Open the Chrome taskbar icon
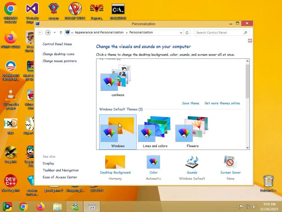The width and height of the screenshot is (282, 212). tap(23, 206)
